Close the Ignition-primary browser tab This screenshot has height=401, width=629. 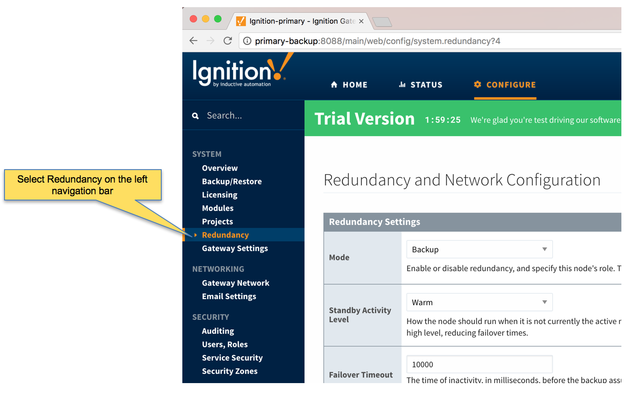pos(361,21)
